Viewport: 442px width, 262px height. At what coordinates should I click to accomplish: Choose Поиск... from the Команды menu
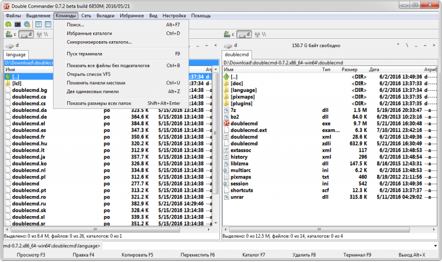click(121, 25)
